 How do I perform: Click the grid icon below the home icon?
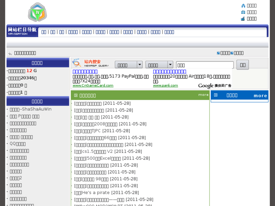243,12
